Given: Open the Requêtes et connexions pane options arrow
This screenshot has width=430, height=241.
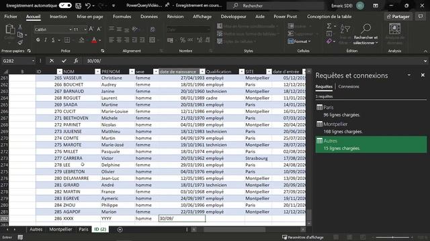Looking at the screenshot, I should [409, 75].
